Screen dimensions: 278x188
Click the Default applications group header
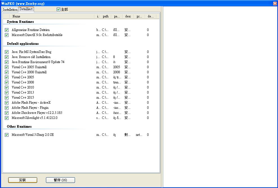pyautogui.click(x=23, y=44)
